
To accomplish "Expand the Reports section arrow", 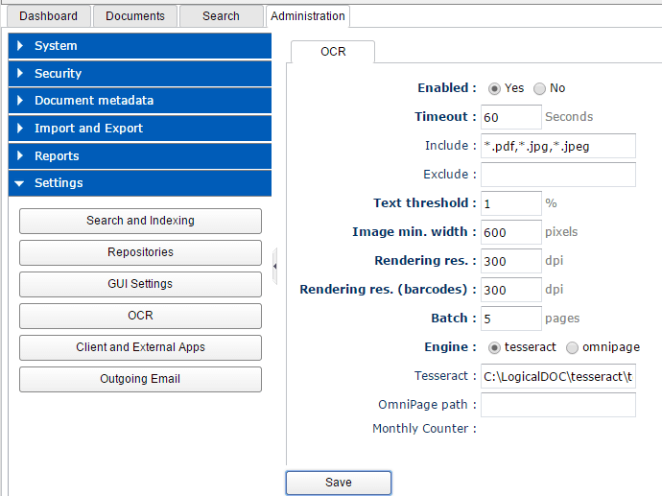I will pos(20,155).
